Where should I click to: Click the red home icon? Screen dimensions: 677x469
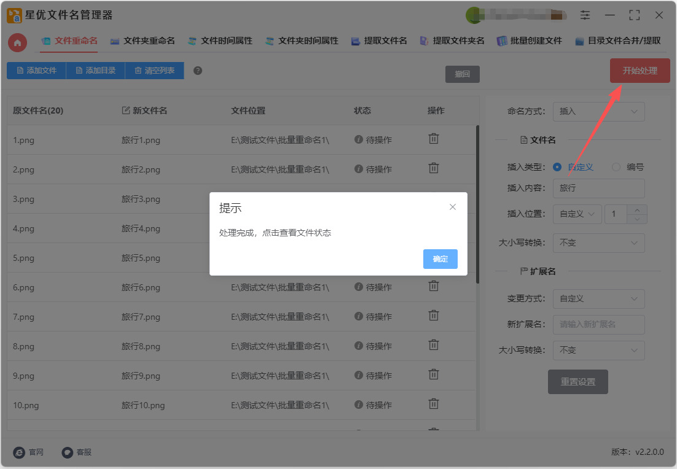coord(18,42)
